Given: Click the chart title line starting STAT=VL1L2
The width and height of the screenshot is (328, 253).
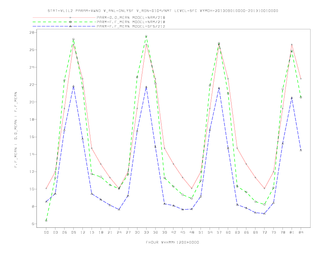Looking at the screenshot, I should 163,11.
